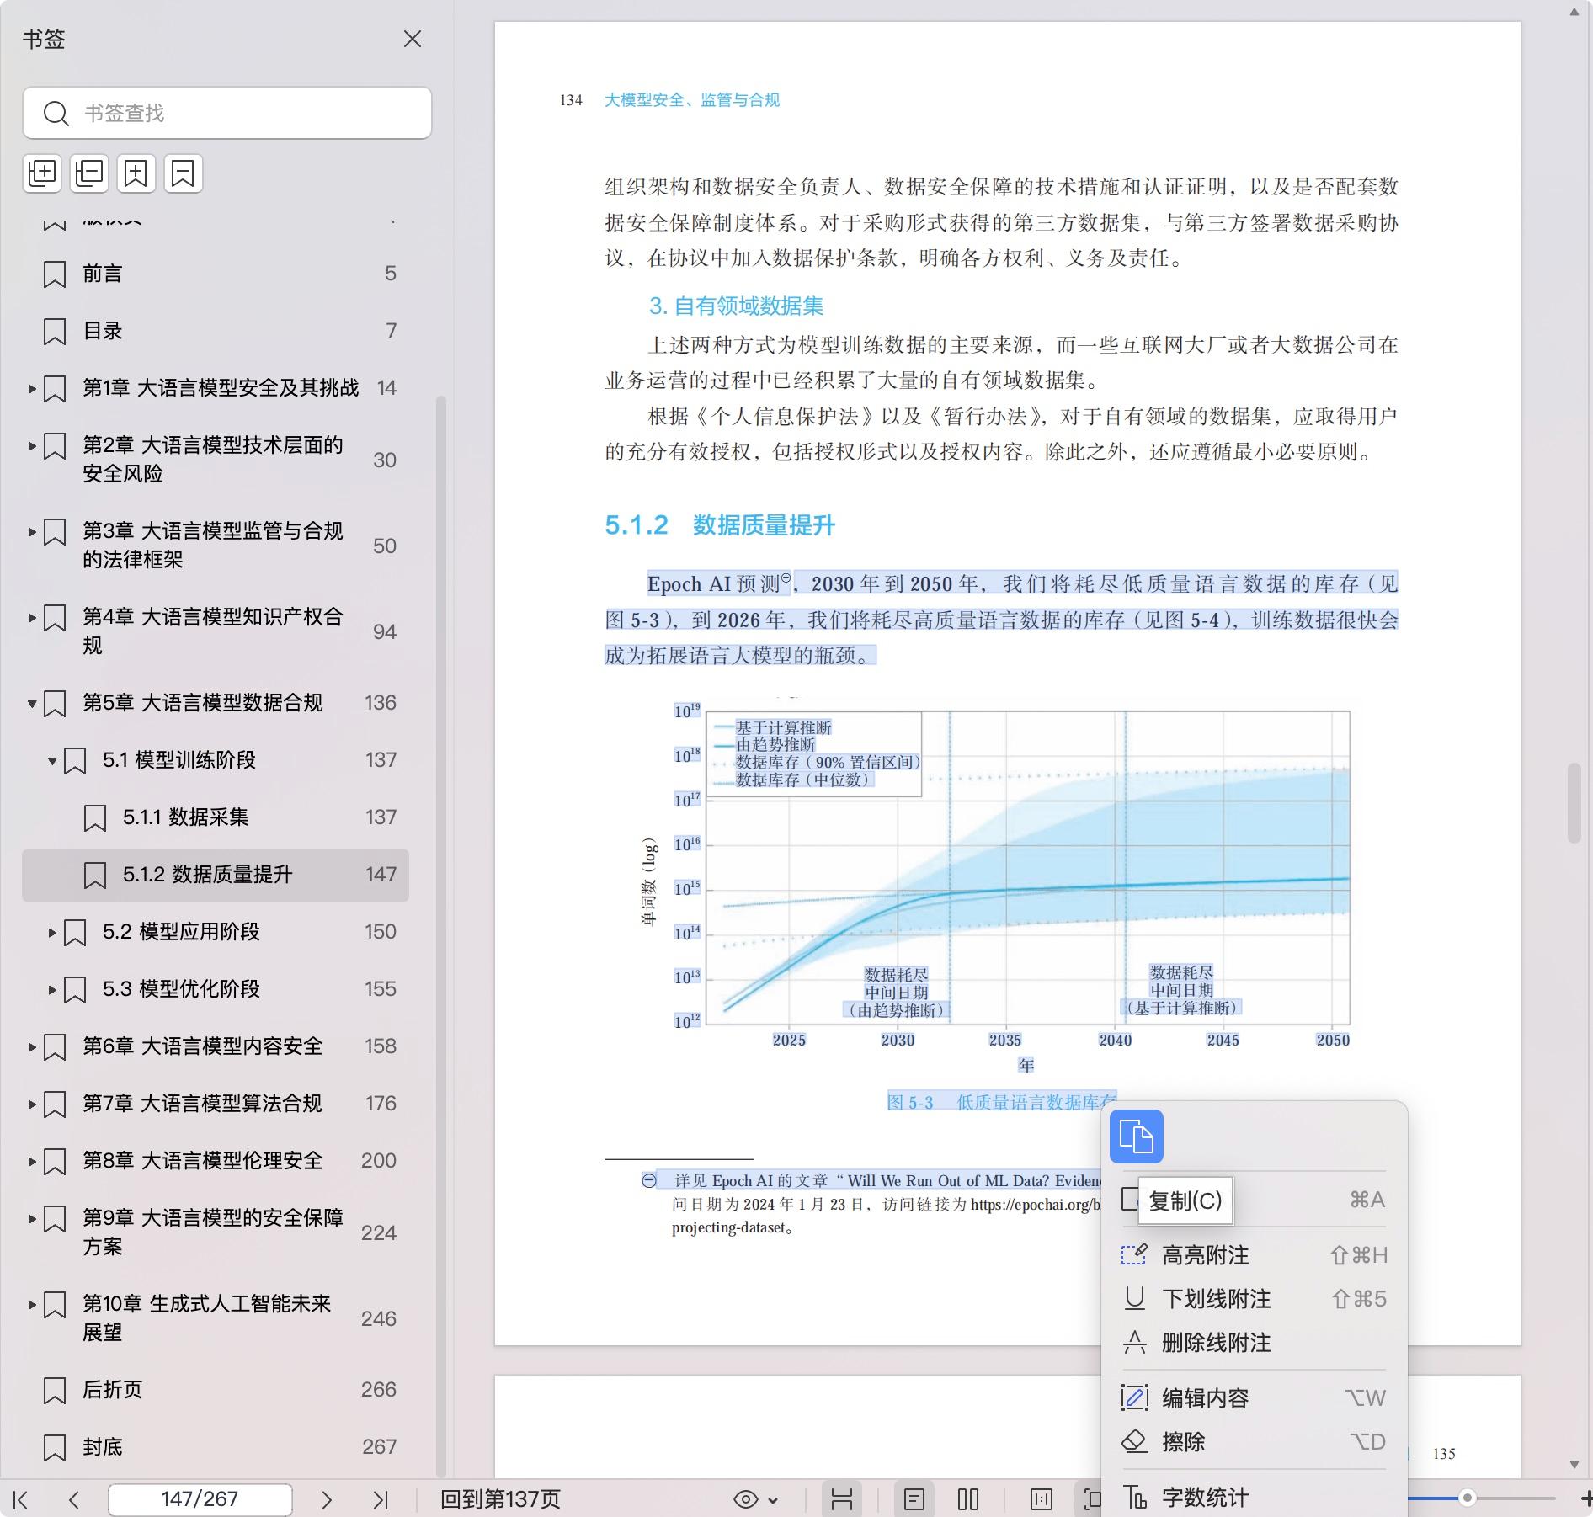The height and width of the screenshot is (1517, 1593).
Task: Choose 下划线附注 from the context menu
Action: 1216,1299
